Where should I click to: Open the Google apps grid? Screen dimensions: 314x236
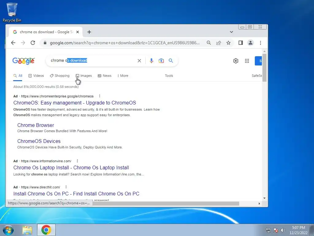point(247,61)
